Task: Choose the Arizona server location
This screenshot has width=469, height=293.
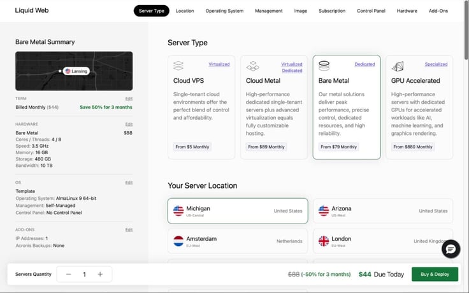Action: 383,211
